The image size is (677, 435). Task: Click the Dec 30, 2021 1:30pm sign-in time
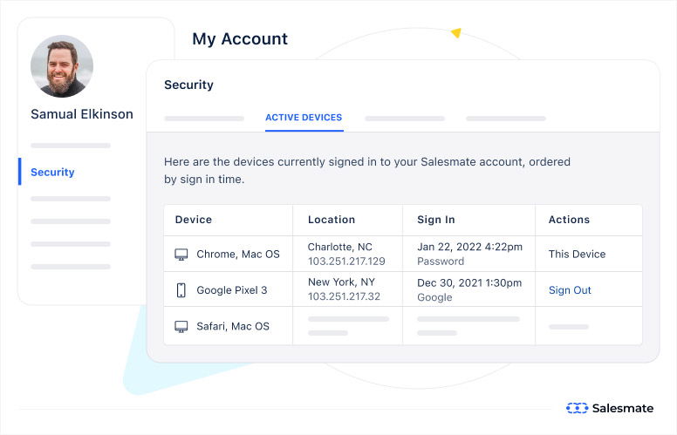[x=469, y=283]
